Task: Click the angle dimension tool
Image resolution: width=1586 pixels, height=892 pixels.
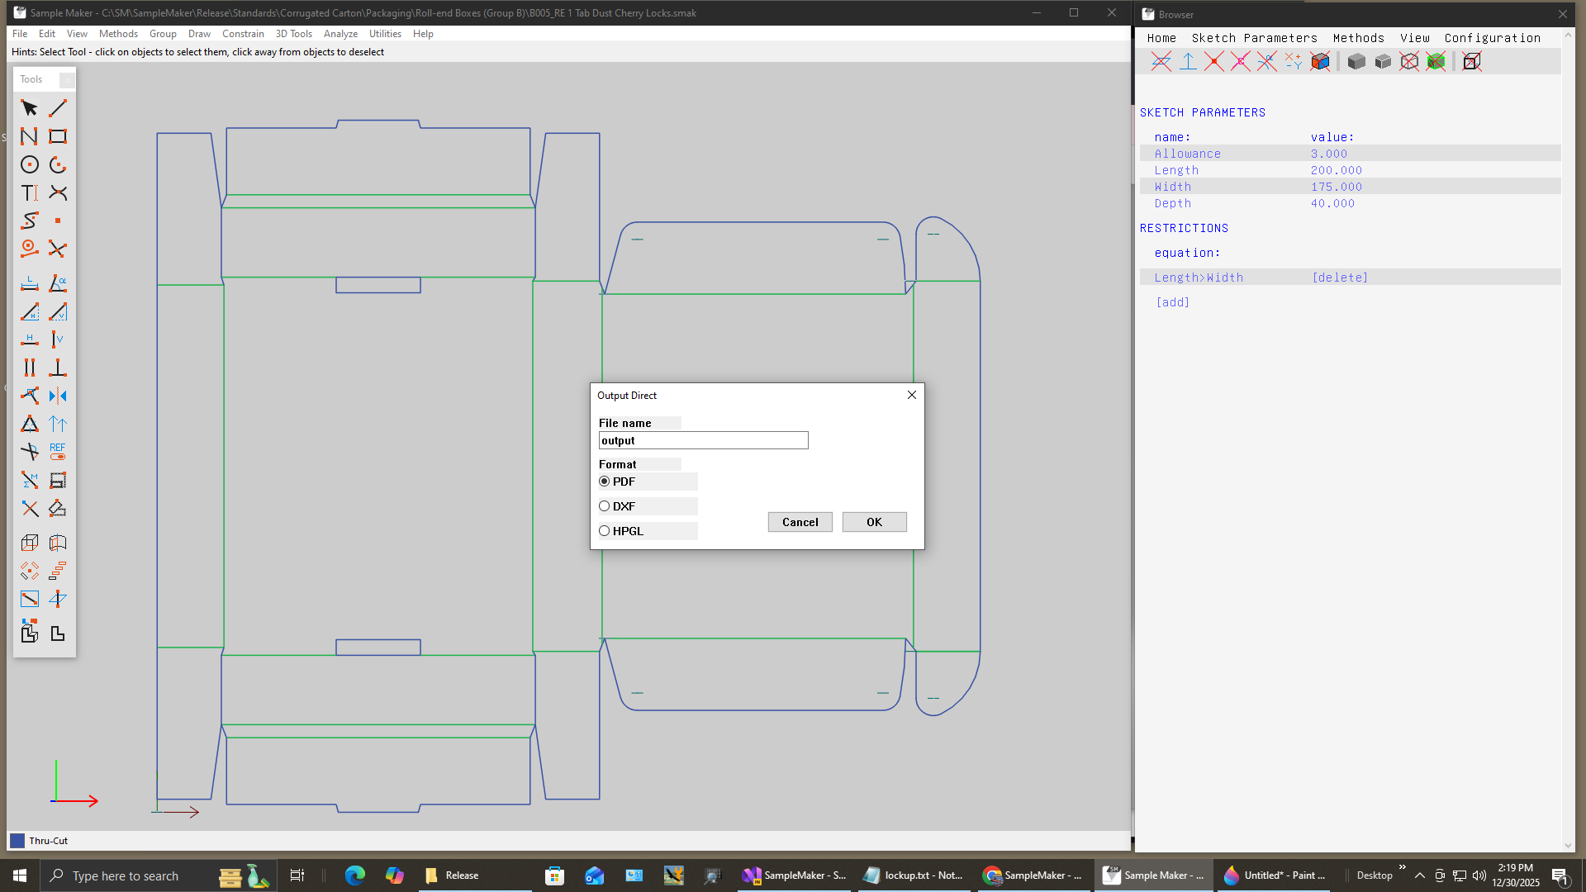Action: tap(58, 283)
